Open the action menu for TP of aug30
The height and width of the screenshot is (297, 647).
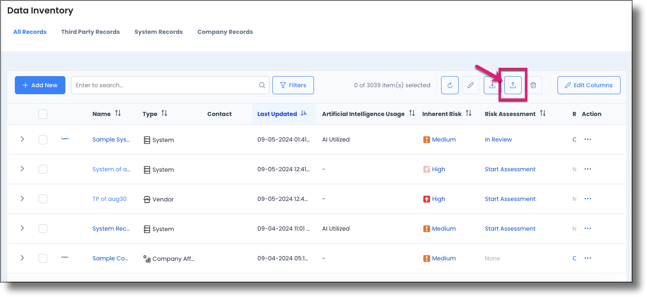588,199
